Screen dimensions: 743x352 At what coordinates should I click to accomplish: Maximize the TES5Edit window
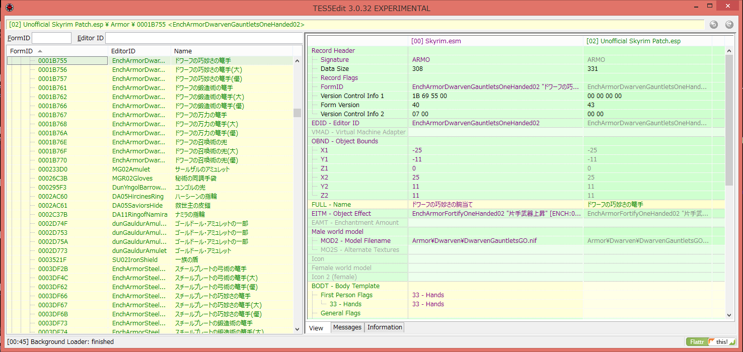coord(710,6)
